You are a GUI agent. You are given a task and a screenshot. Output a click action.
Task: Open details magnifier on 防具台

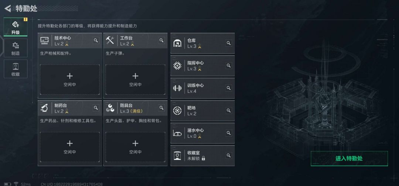coord(161,108)
